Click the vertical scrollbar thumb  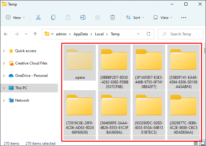coord(205,51)
